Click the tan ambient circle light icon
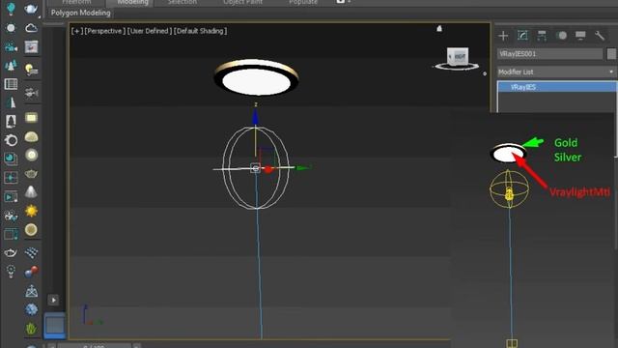 (31, 230)
